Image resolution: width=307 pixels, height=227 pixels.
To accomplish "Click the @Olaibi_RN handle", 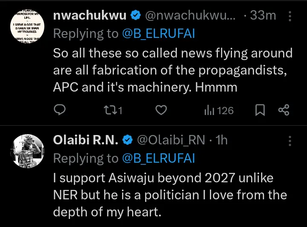I will [x=171, y=140].
